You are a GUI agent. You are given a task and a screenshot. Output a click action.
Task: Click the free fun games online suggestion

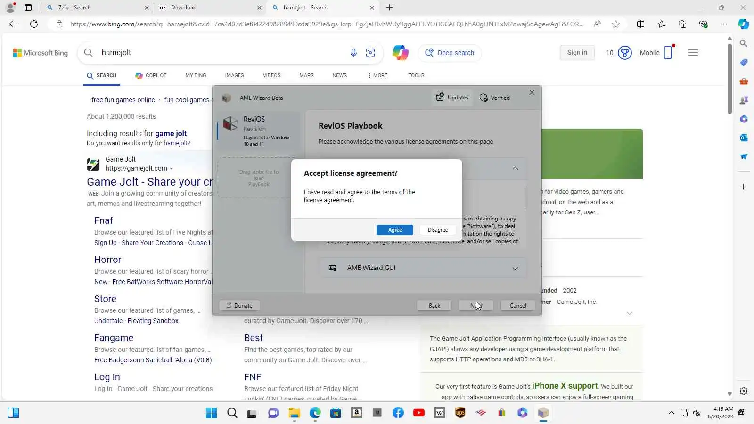(123, 100)
